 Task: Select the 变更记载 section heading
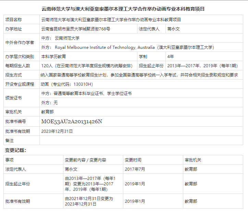(x=15, y=150)
